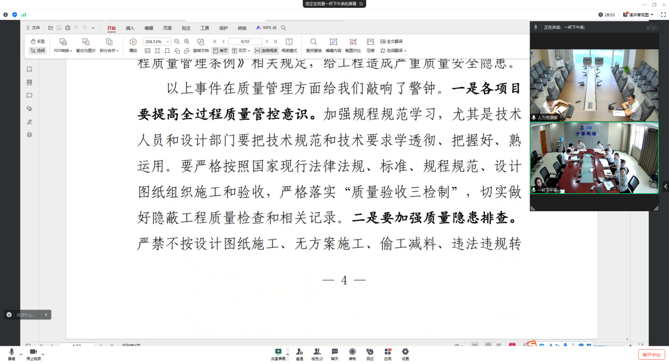
Task: Open the 演讲者视图 view dropdown
Action: pos(639,15)
